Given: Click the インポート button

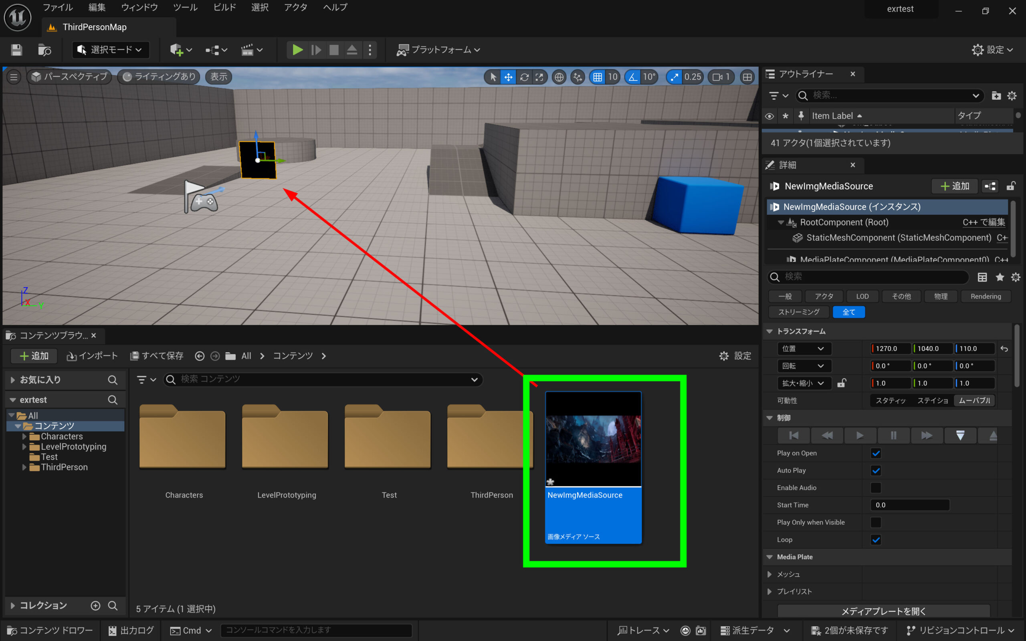Looking at the screenshot, I should point(93,356).
